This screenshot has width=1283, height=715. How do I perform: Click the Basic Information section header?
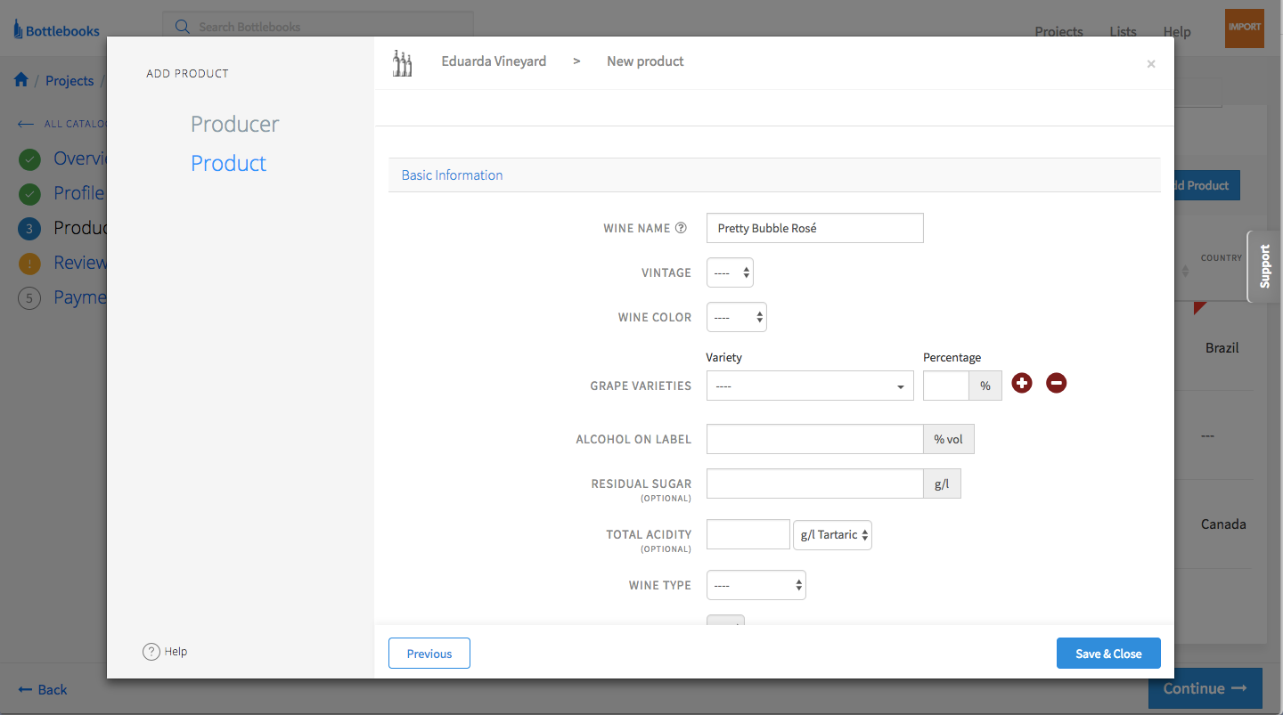[x=774, y=175]
